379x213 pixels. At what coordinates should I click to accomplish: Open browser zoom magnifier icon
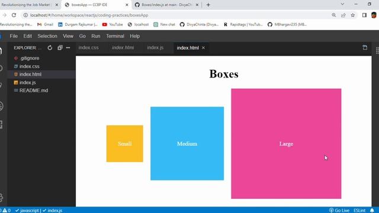coord(334,15)
